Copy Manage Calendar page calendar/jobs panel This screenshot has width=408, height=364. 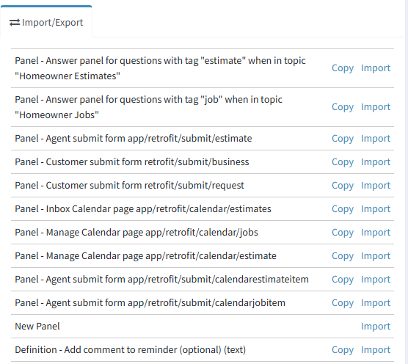343,233
